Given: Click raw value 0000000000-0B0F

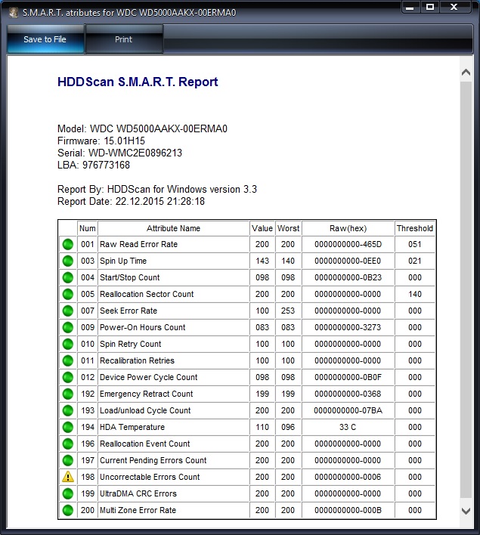Looking at the screenshot, I should (348, 377).
